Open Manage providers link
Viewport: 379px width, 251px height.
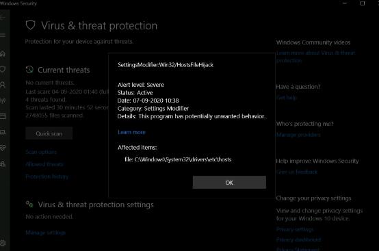[x=298, y=135]
